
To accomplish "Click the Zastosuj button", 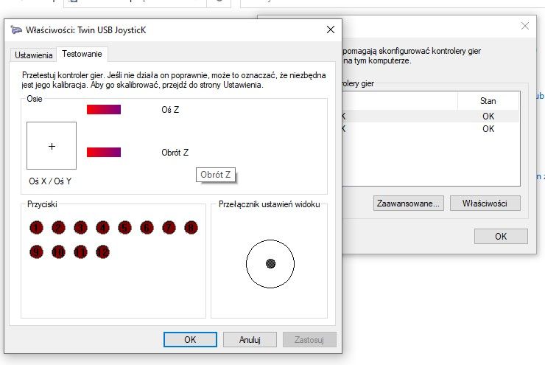I will tap(309, 340).
